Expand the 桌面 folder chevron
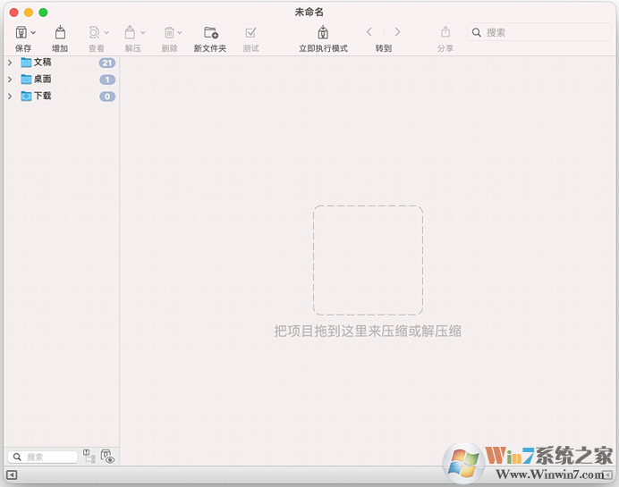Viewport: 619px width, 487px height. [10, 80]
